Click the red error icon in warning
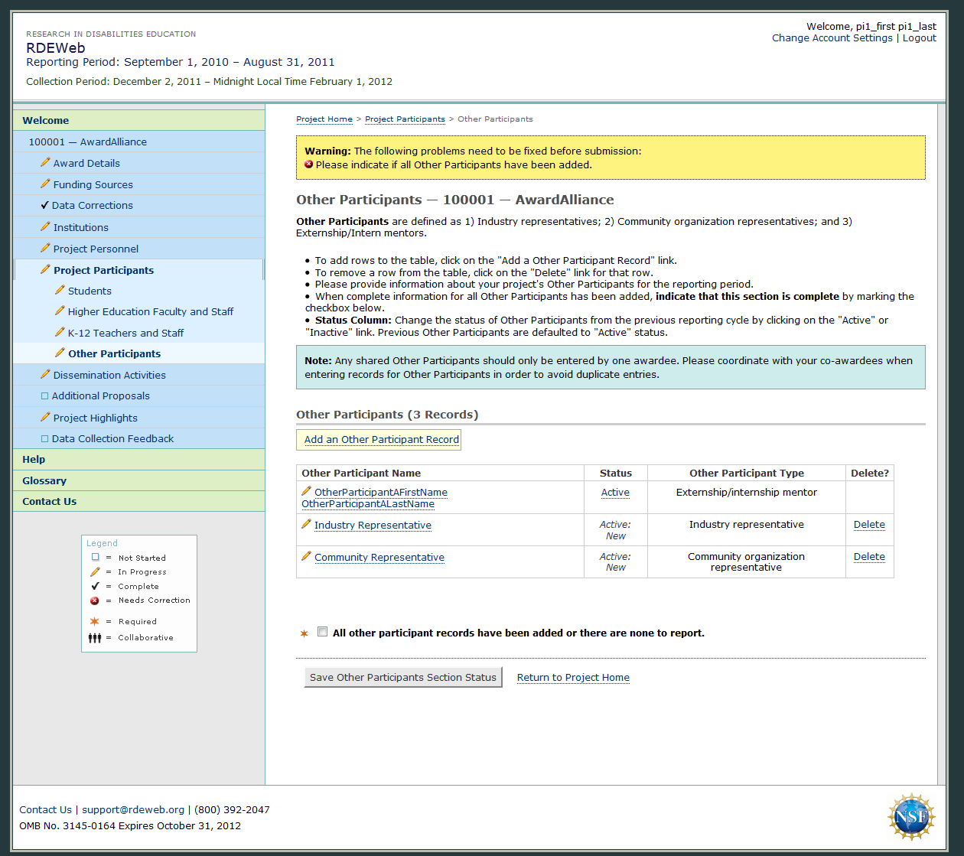This screenshot has height=856, width=964. pos(309,164)
